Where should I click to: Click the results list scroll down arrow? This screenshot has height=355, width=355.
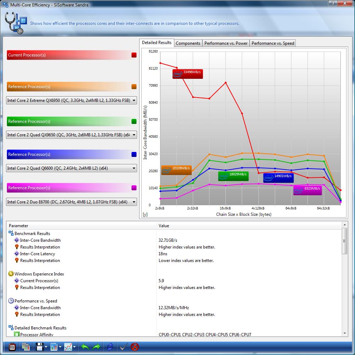(344, 333)
